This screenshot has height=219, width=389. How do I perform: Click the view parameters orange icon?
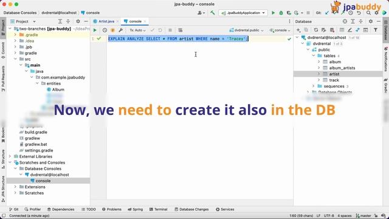(112, 30)
